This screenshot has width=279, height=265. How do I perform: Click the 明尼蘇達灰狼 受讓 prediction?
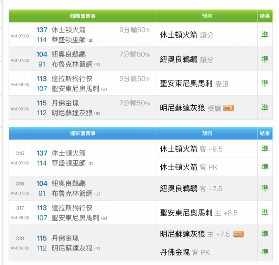190,108
